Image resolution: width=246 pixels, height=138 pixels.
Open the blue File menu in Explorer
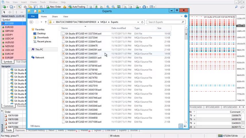(33, 17)
